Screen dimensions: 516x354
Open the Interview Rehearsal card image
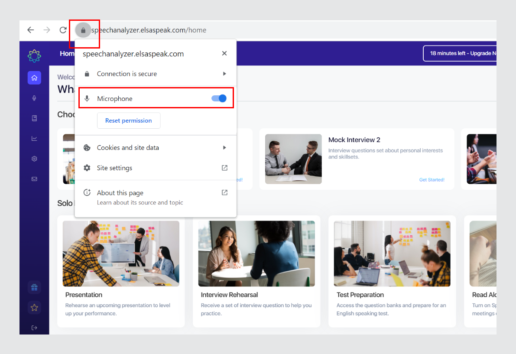tap(256, 253)
